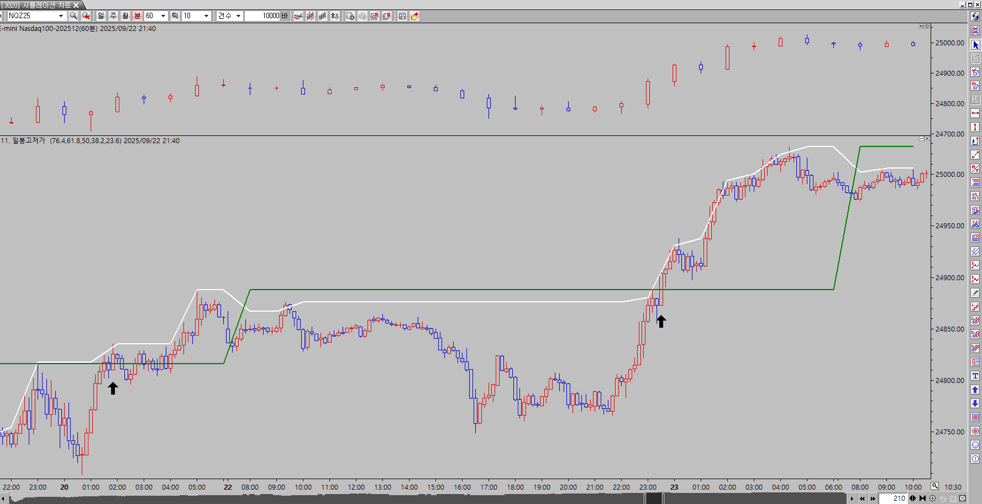Select the horizontal line drawing tool
Image resolution: width=982 pixels, height=504 pixels.
(975, 113)
